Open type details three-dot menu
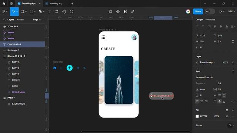Image resolution: width=237 pixels, height=133 pixels. pos(233,101)
